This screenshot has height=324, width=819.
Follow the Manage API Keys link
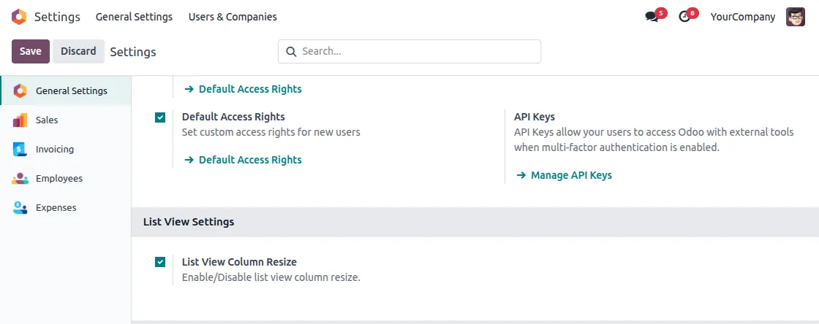click(x=571, y=175)
